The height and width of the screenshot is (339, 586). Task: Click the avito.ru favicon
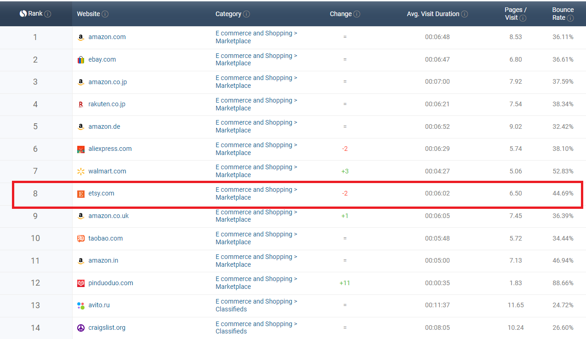pyautogui.click(x=81, y=305)
